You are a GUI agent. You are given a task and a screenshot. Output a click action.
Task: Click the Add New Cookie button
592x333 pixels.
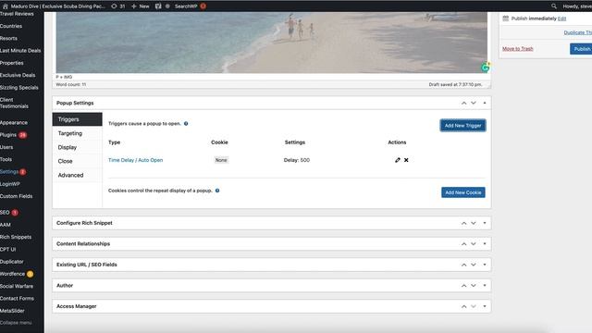pyautogui.click(x=463, y=192)
